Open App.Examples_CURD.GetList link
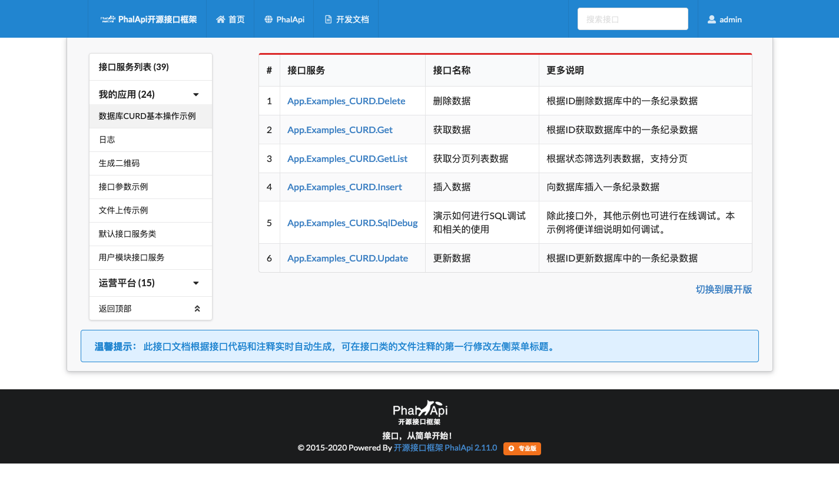839x480 pixels. pos(347,158)
